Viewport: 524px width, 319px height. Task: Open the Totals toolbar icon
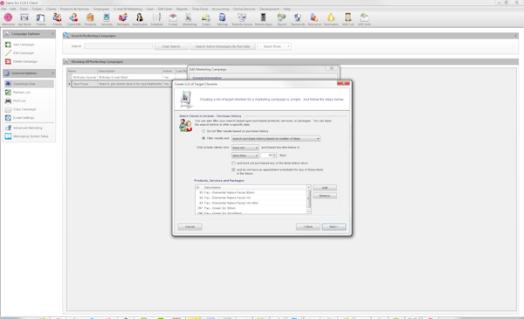tap(206, 19)
